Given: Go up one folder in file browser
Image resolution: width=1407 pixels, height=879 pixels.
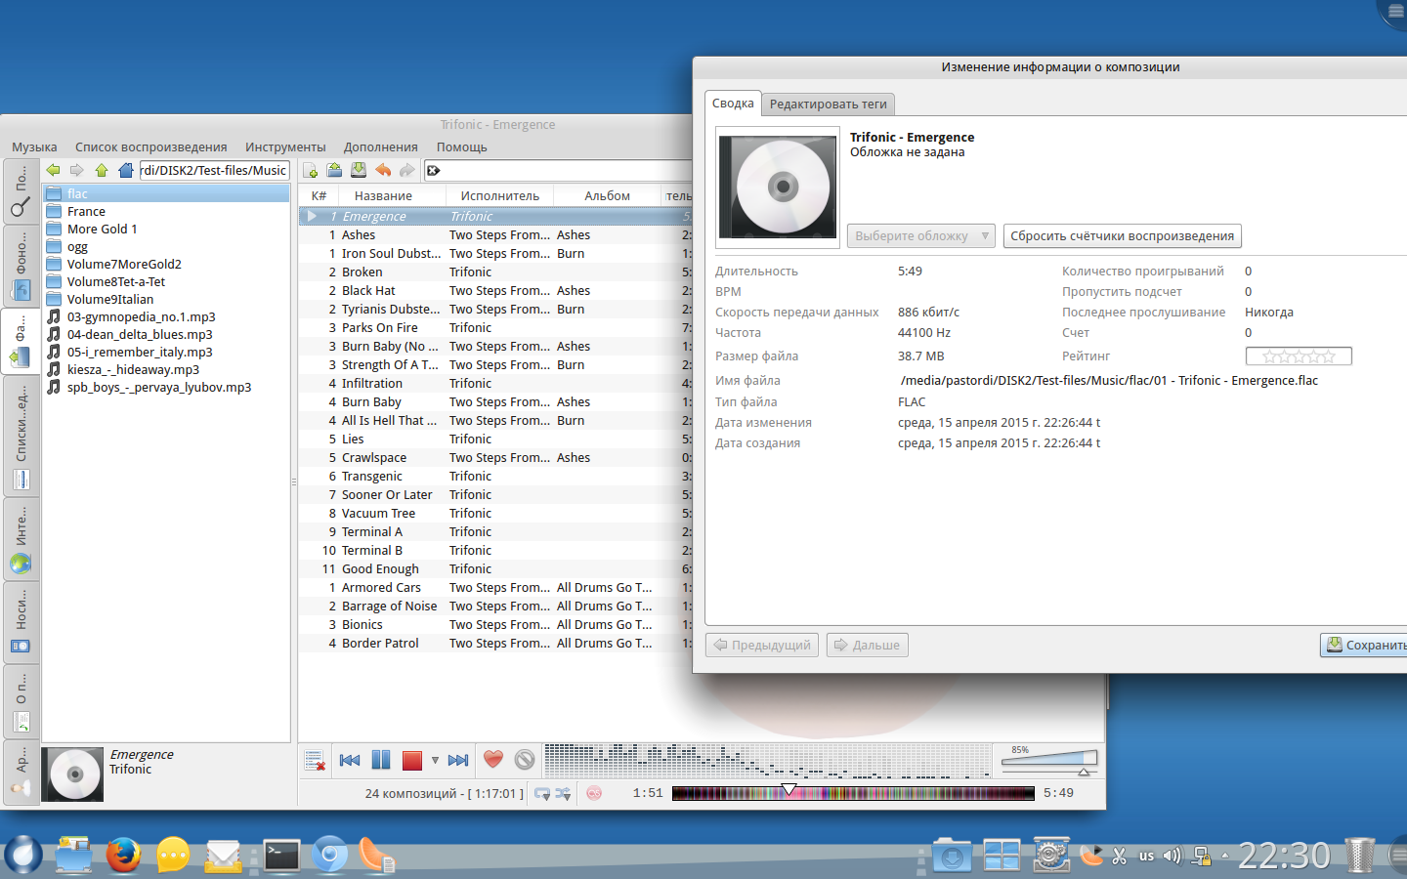Looking at the screenshot, I should [x=101, y=170].
